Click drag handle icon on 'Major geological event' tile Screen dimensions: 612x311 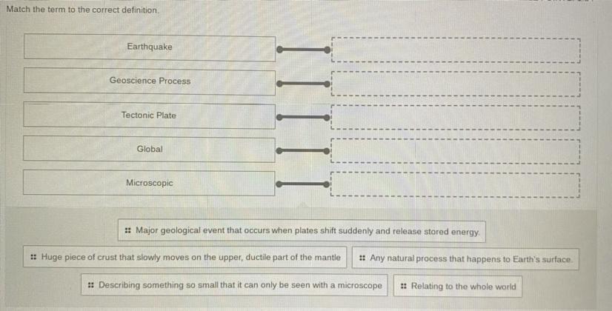(x=129, y=230)
